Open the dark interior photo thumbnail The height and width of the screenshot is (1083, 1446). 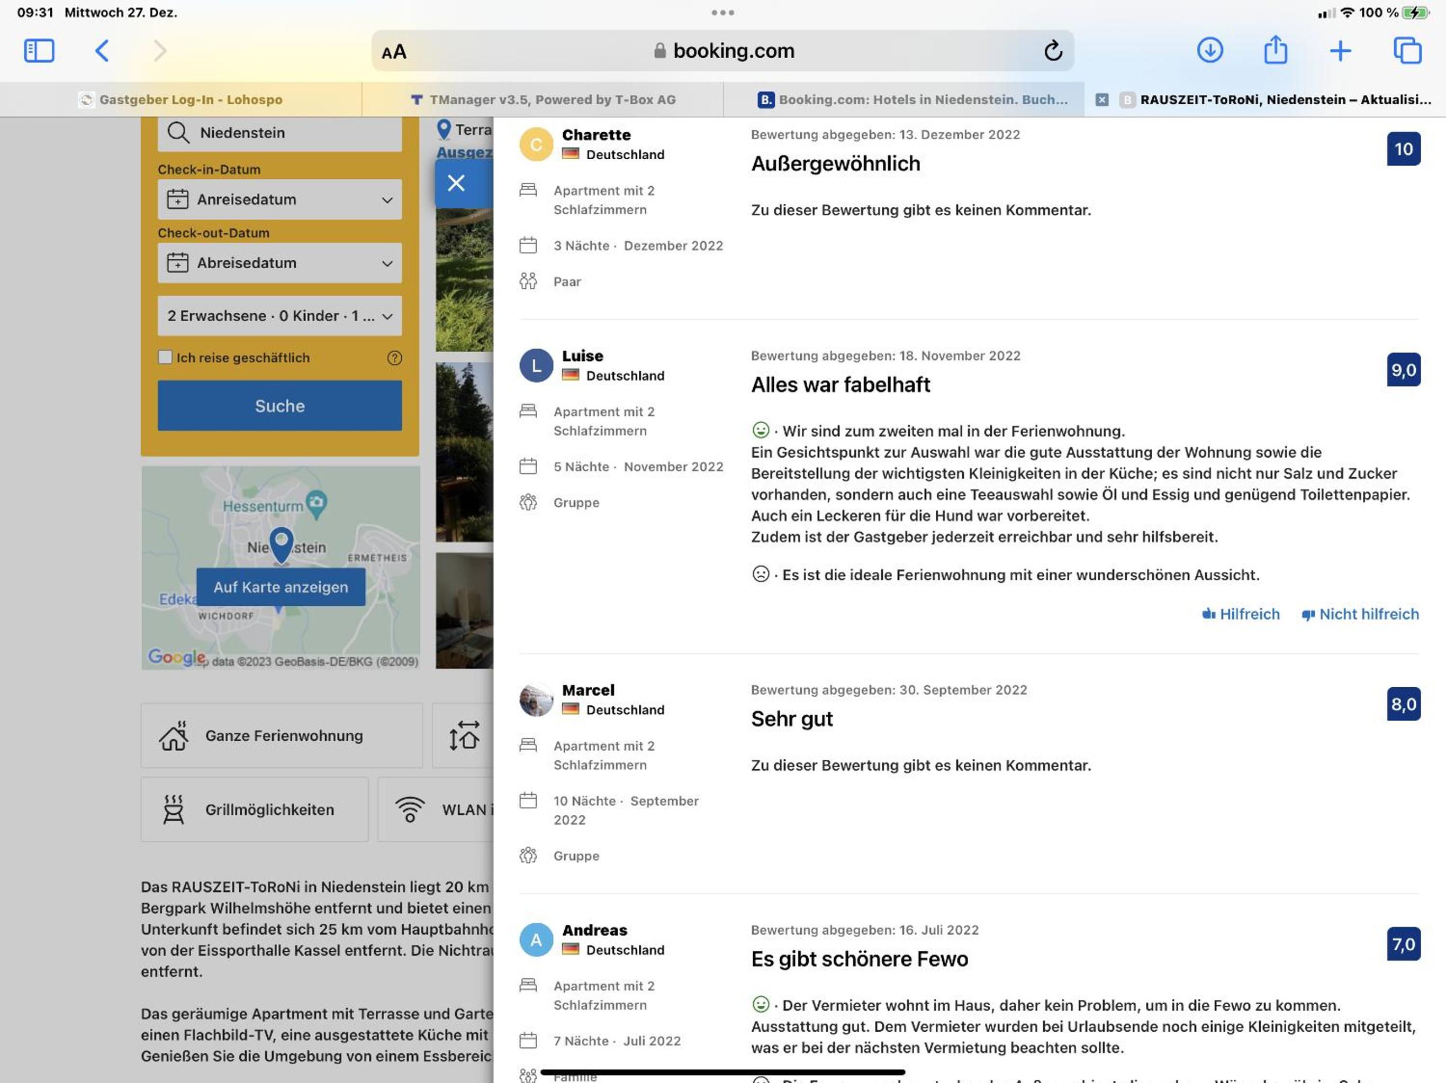pyautogui.click(x=464, y=611)
